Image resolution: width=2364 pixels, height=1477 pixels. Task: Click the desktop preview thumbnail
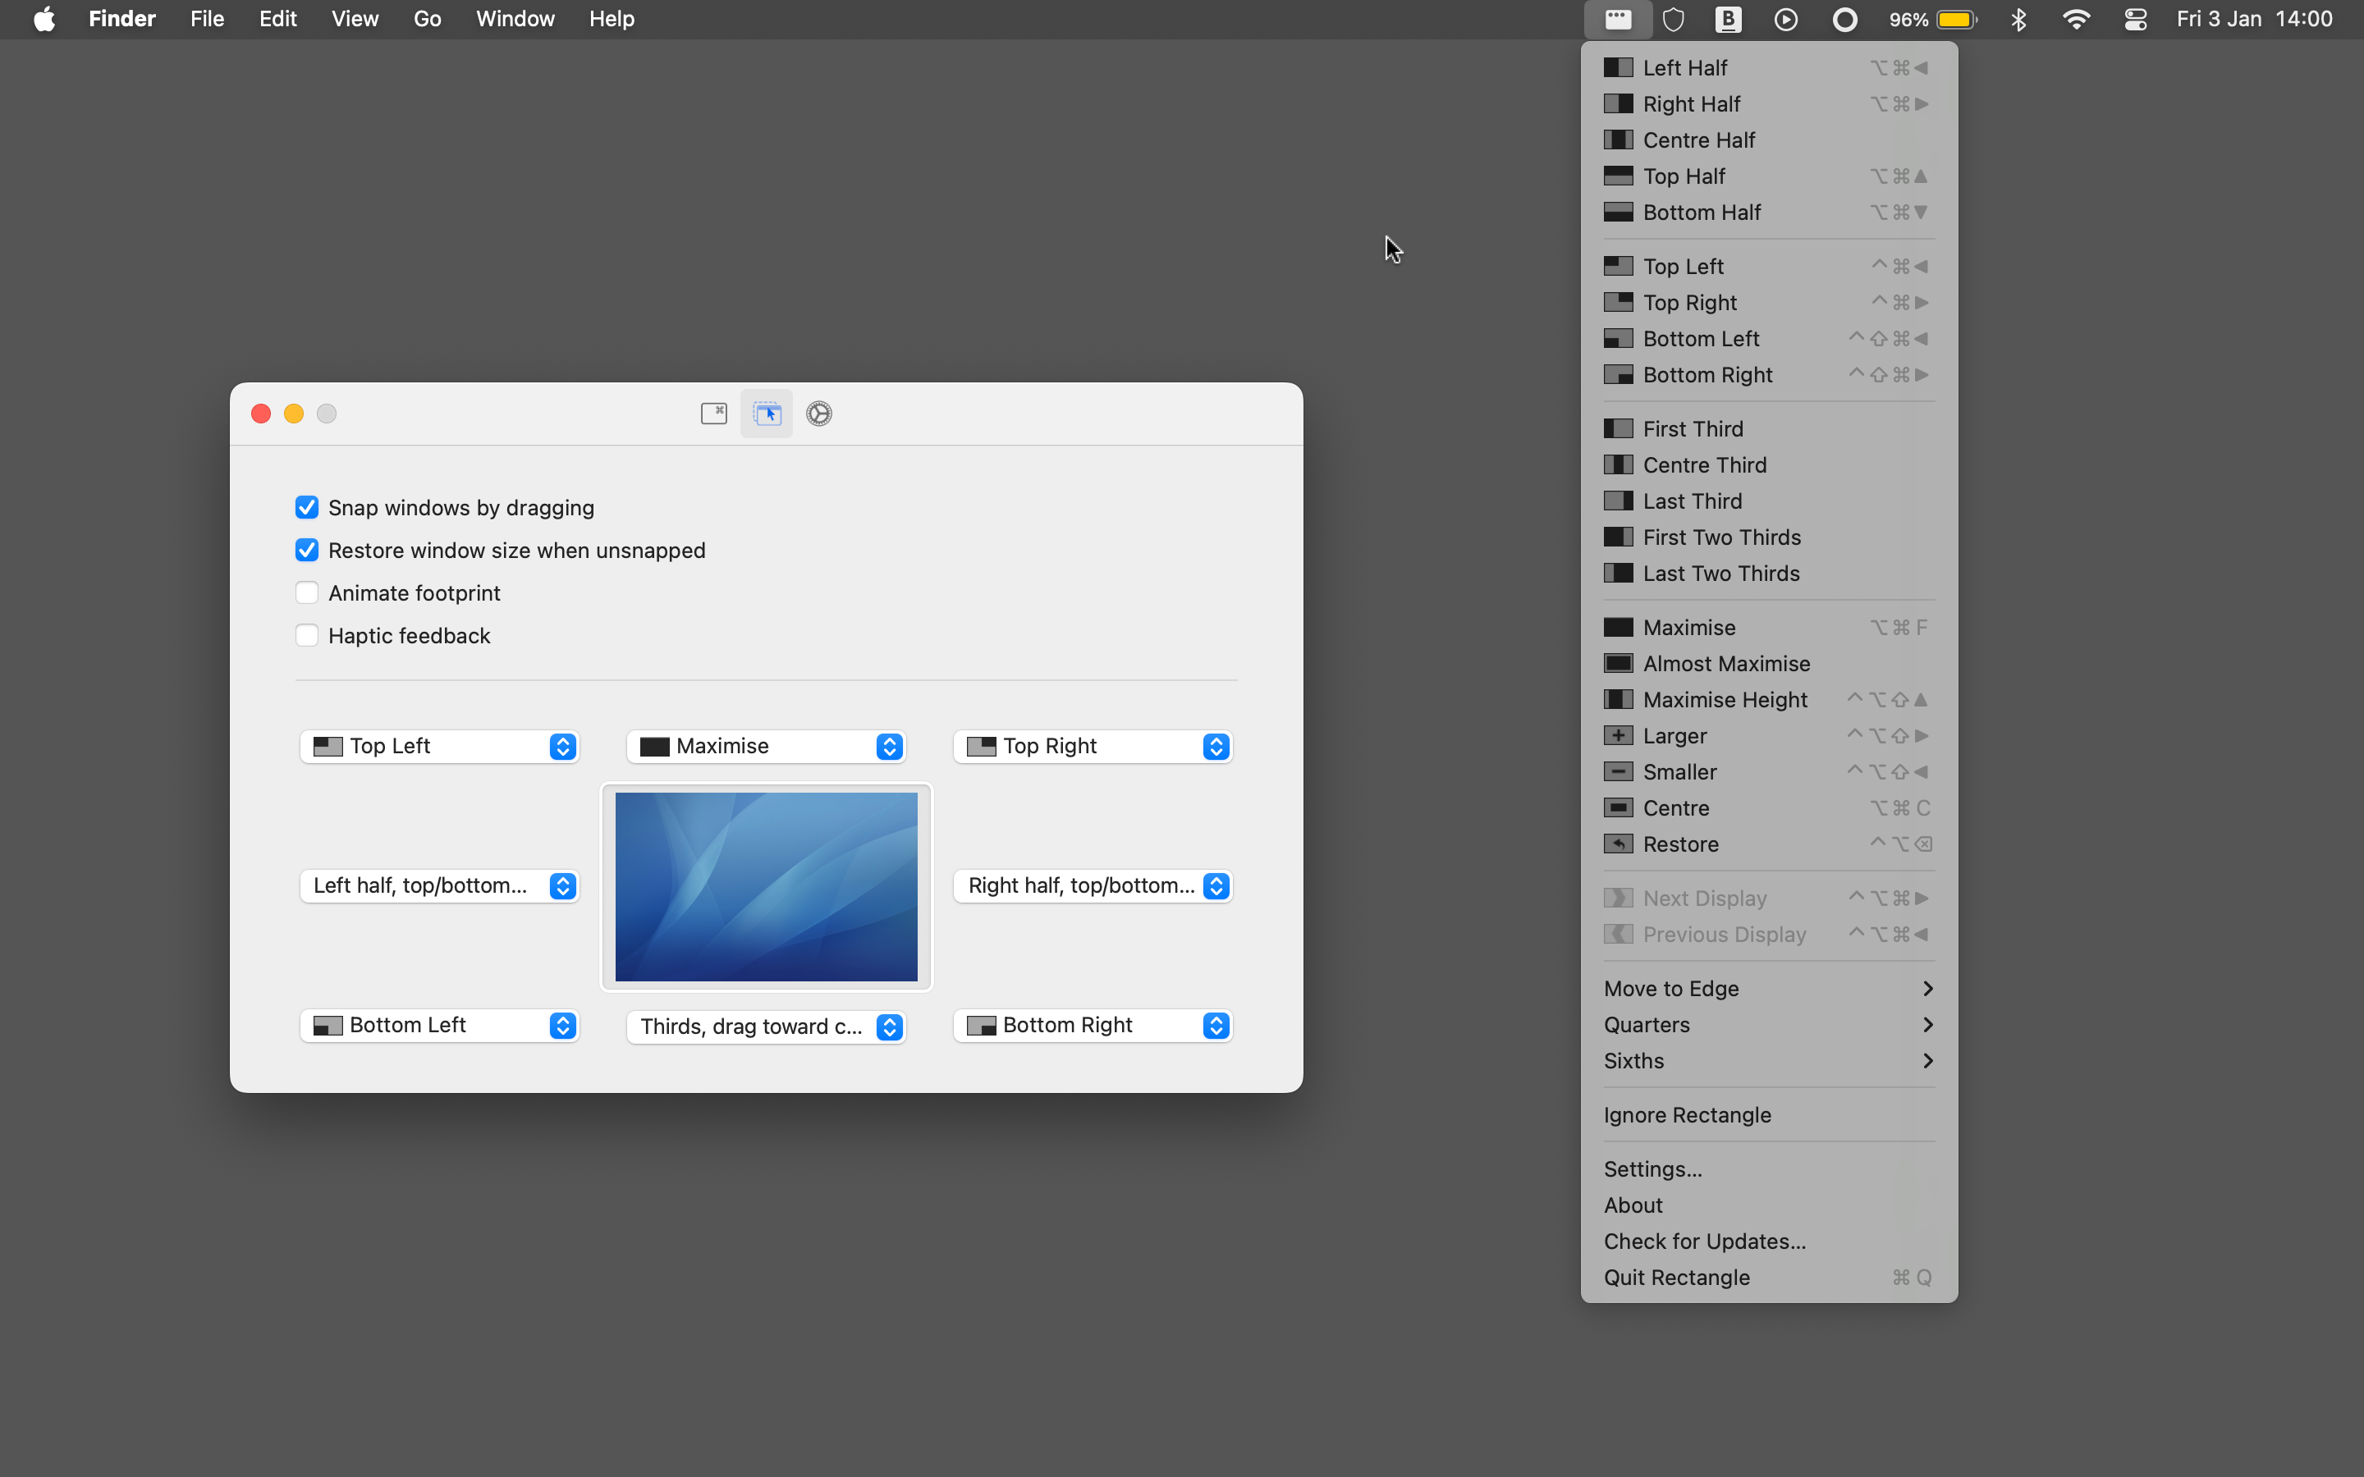click(x=767, y=885)
